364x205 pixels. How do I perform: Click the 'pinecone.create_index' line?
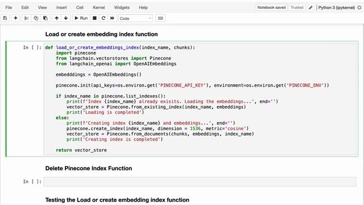pyautogui.click(x=158, y=129)
